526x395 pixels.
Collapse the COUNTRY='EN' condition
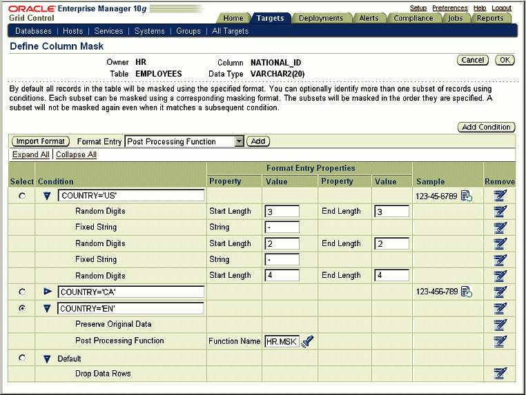pyautogui.click(x=47, y=309)
